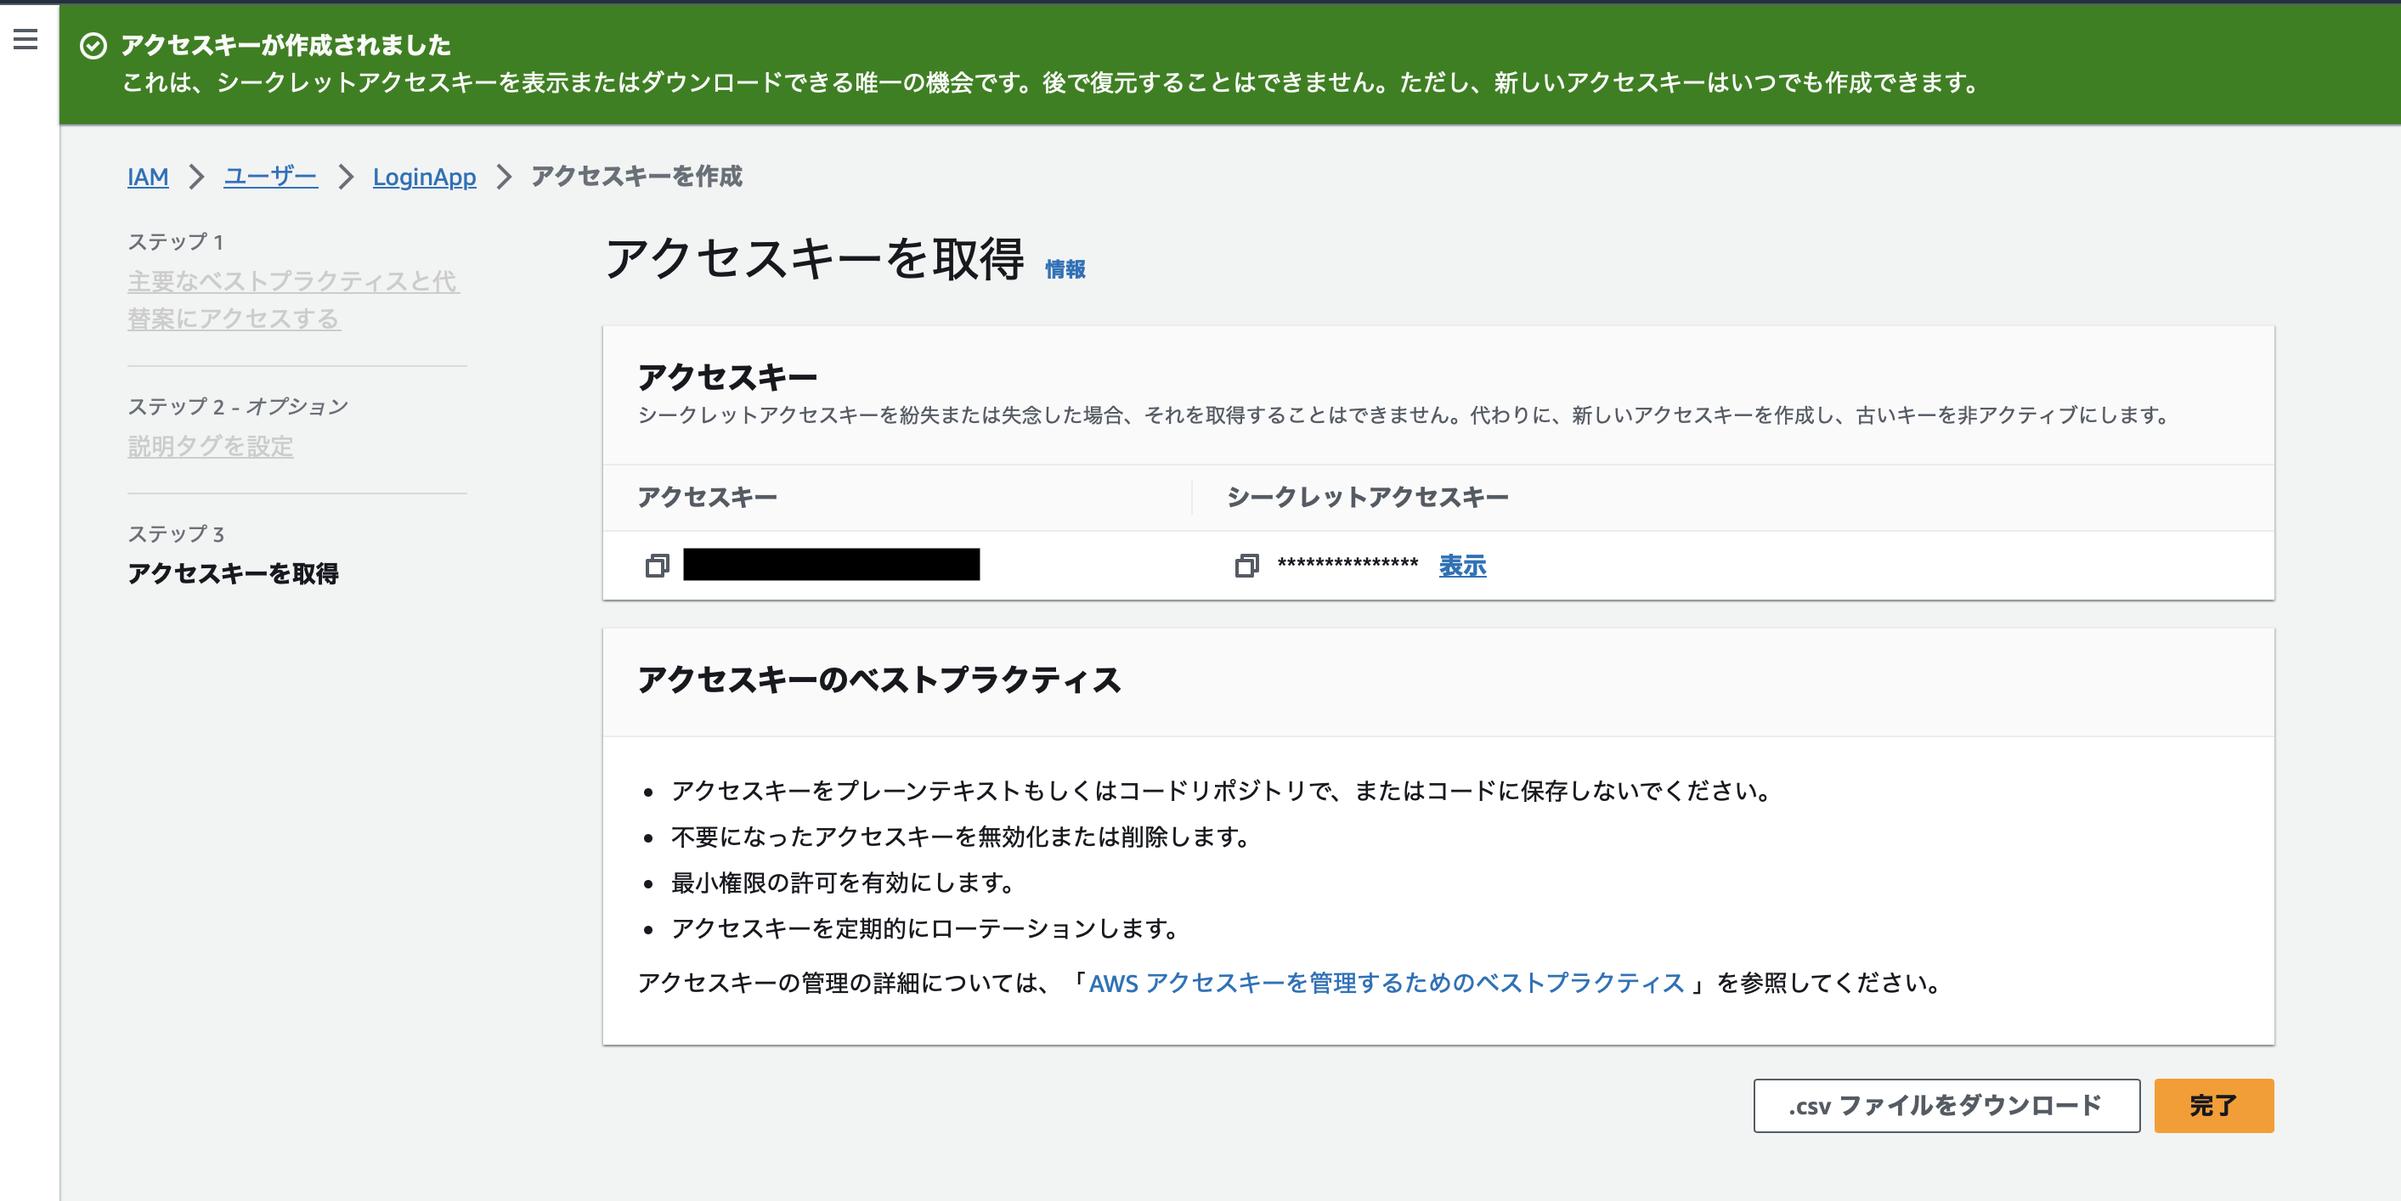This screenshot has width=2401, height=1201.
Task: Click the redacted access key value
Action: click(x=830, y=565)
